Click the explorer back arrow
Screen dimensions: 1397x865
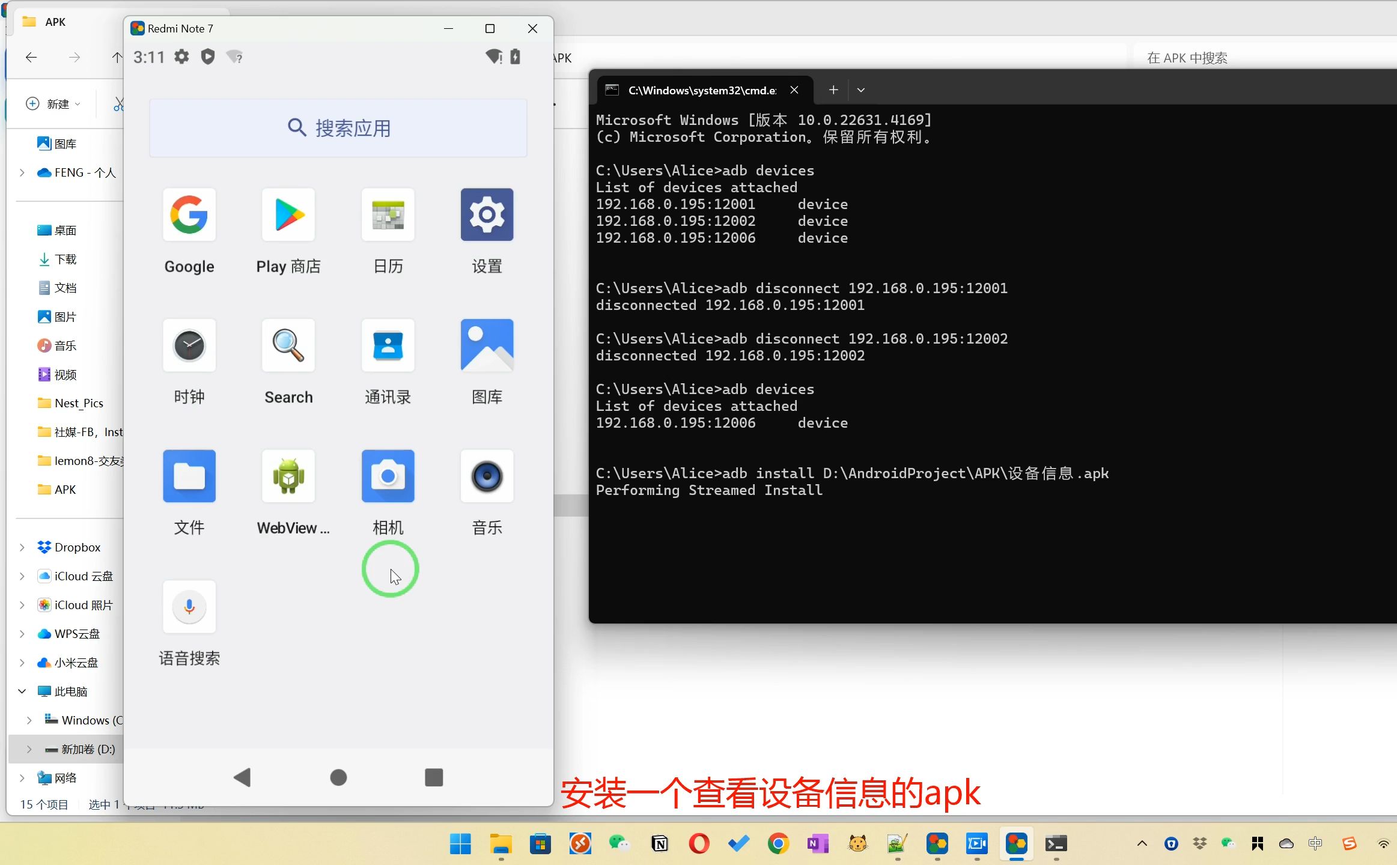(31, 57)
